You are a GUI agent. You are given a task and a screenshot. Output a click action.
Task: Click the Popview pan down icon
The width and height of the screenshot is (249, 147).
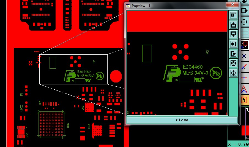click(x=233, y=34)
